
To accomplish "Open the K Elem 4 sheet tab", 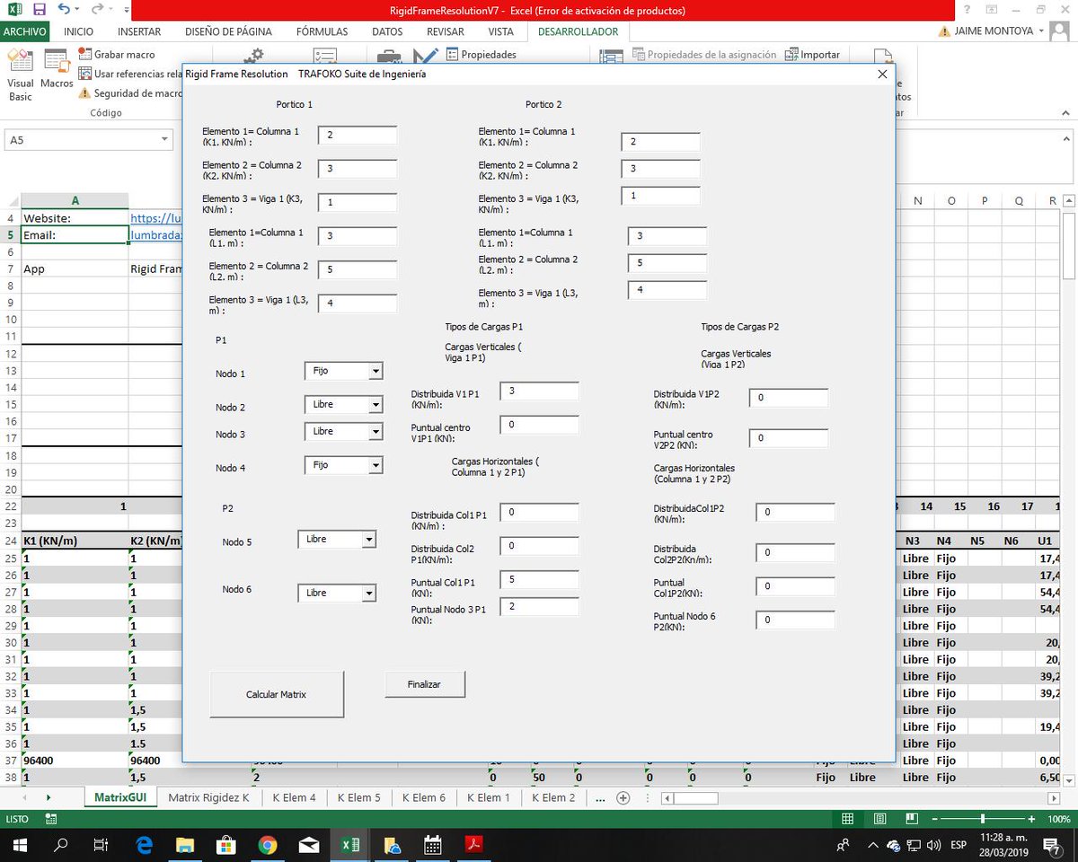I will [x=294, y=797].
